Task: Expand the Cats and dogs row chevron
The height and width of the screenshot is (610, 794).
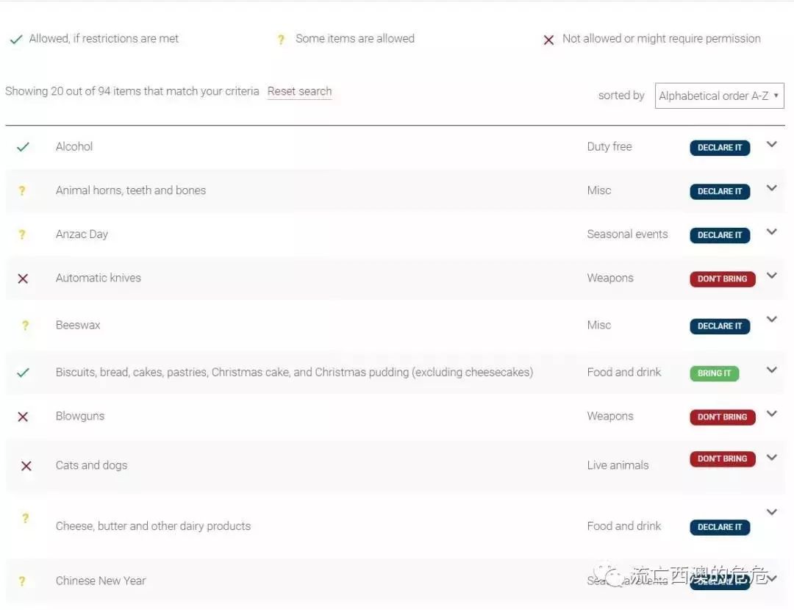Action: tap(772, 457)
